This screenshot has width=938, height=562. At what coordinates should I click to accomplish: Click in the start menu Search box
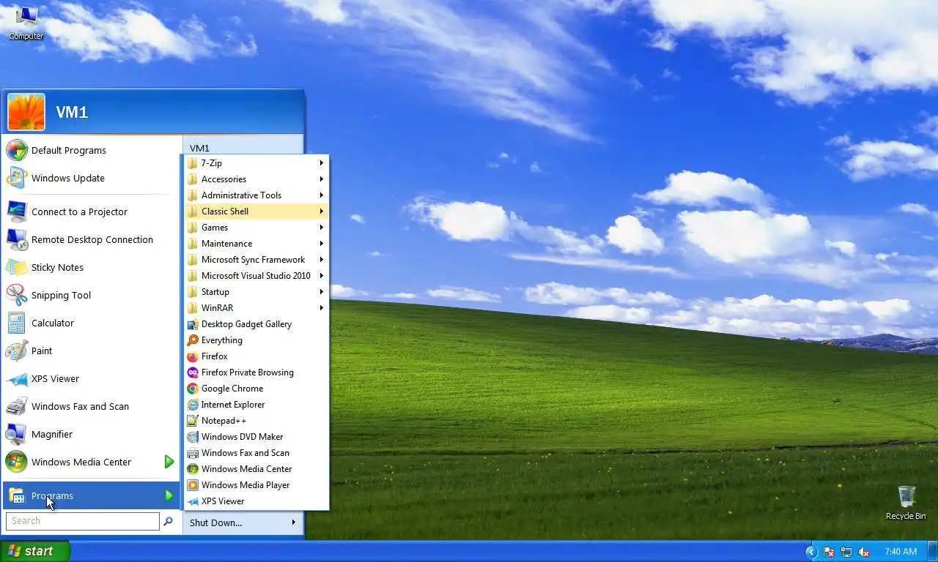click(82, 521)
